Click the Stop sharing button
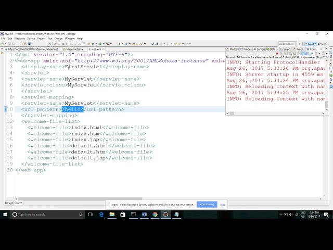The height and width of the screenshot is (250, 333). click(x=207, y=204)
